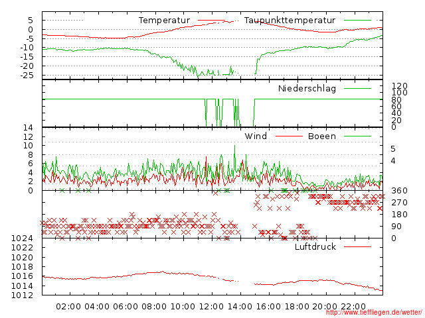Image resolution: width=425 pixels, height=318 pixels.
Task: Click the Niederschlag legend label
Action: click(307, 88)
